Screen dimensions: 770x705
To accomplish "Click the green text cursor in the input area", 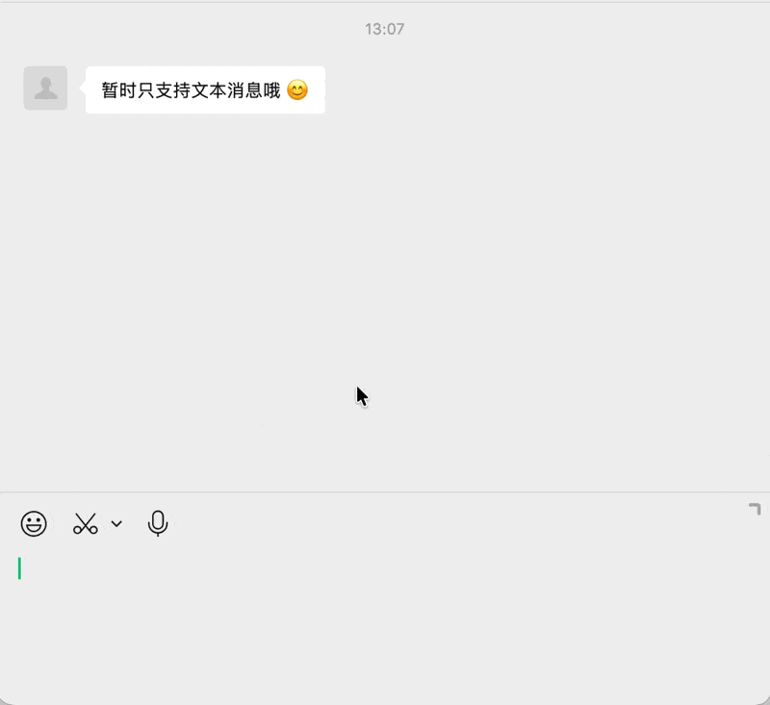I will 18,568.
